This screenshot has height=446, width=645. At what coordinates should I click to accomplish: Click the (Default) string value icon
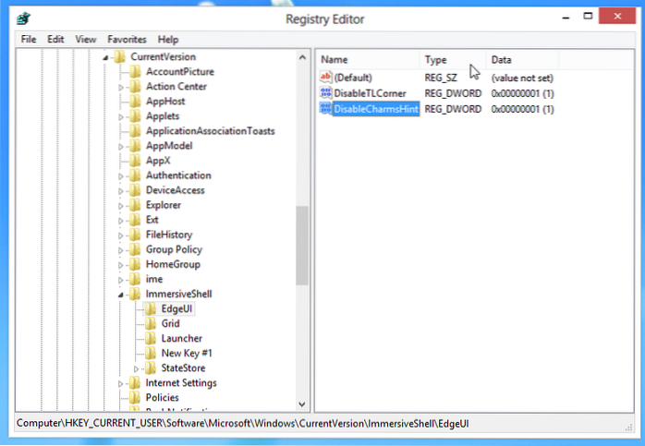point(324,78)
